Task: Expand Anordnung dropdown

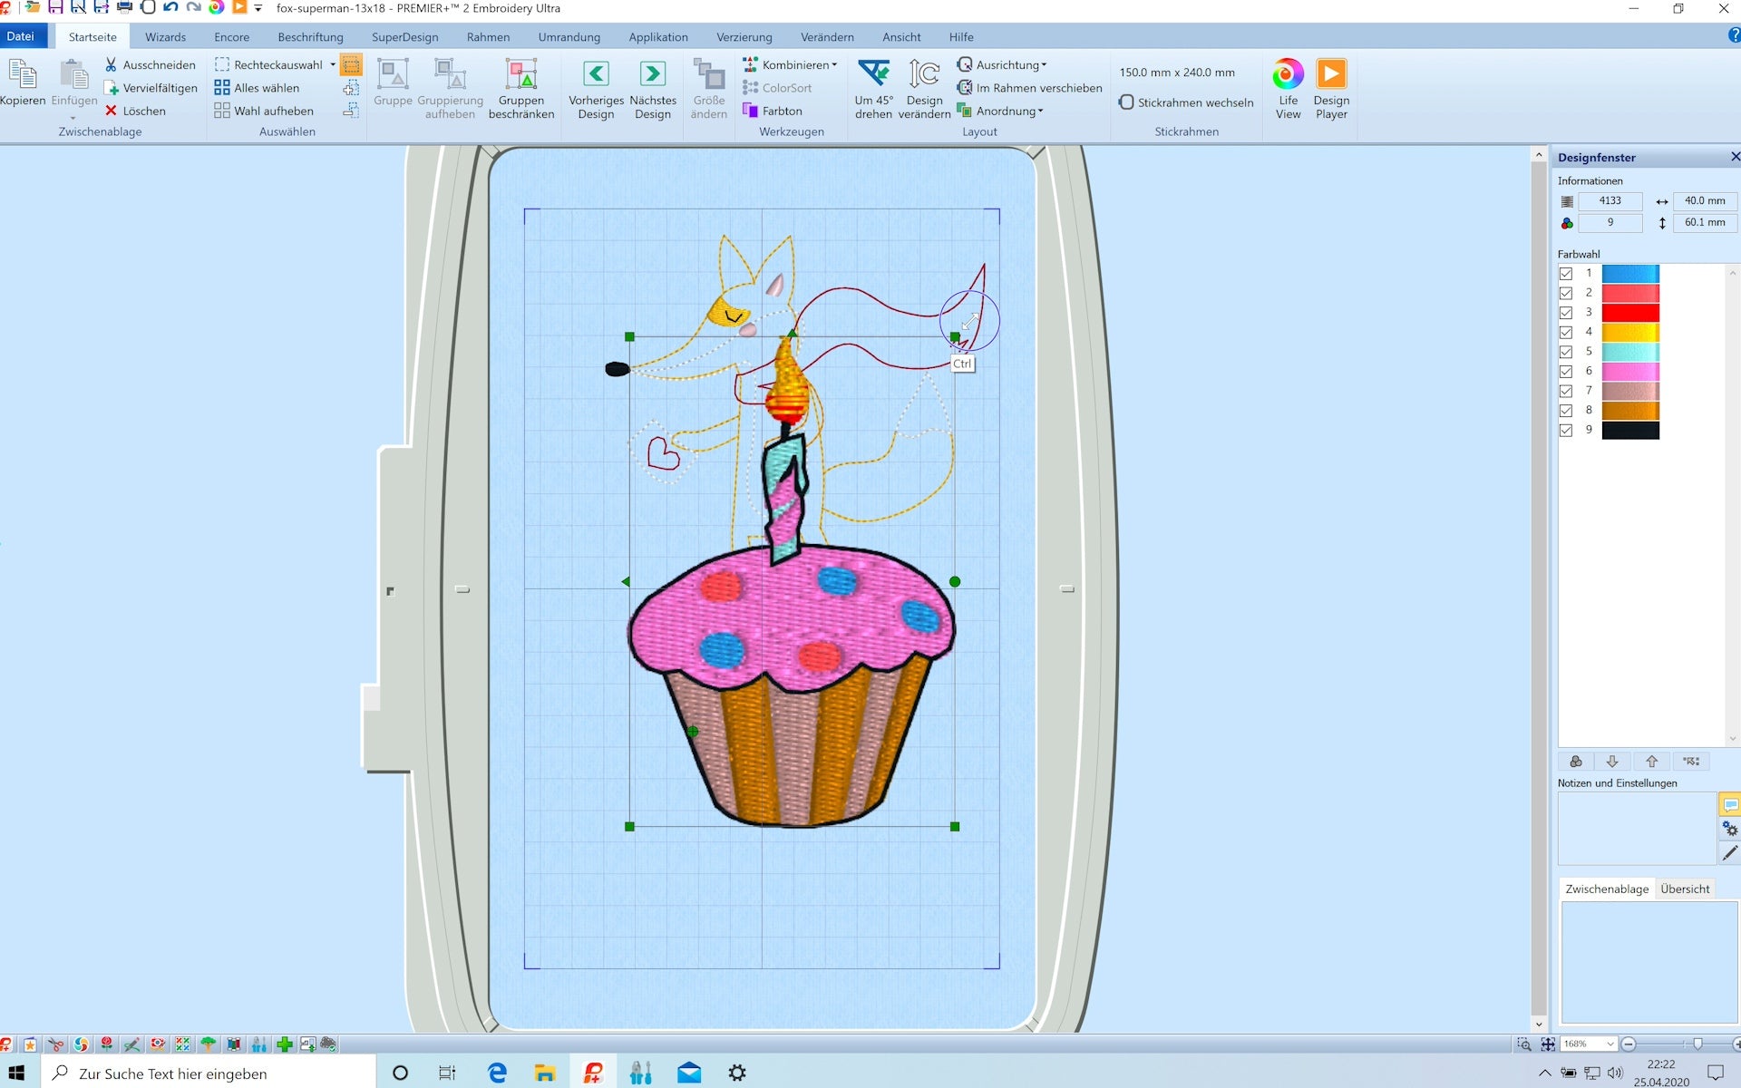Action: click(x=1040, y=111)
